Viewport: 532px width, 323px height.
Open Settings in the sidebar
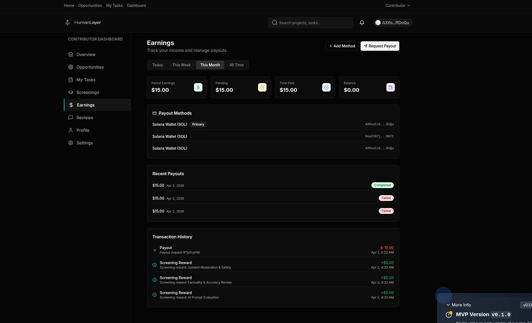point(98,143)
